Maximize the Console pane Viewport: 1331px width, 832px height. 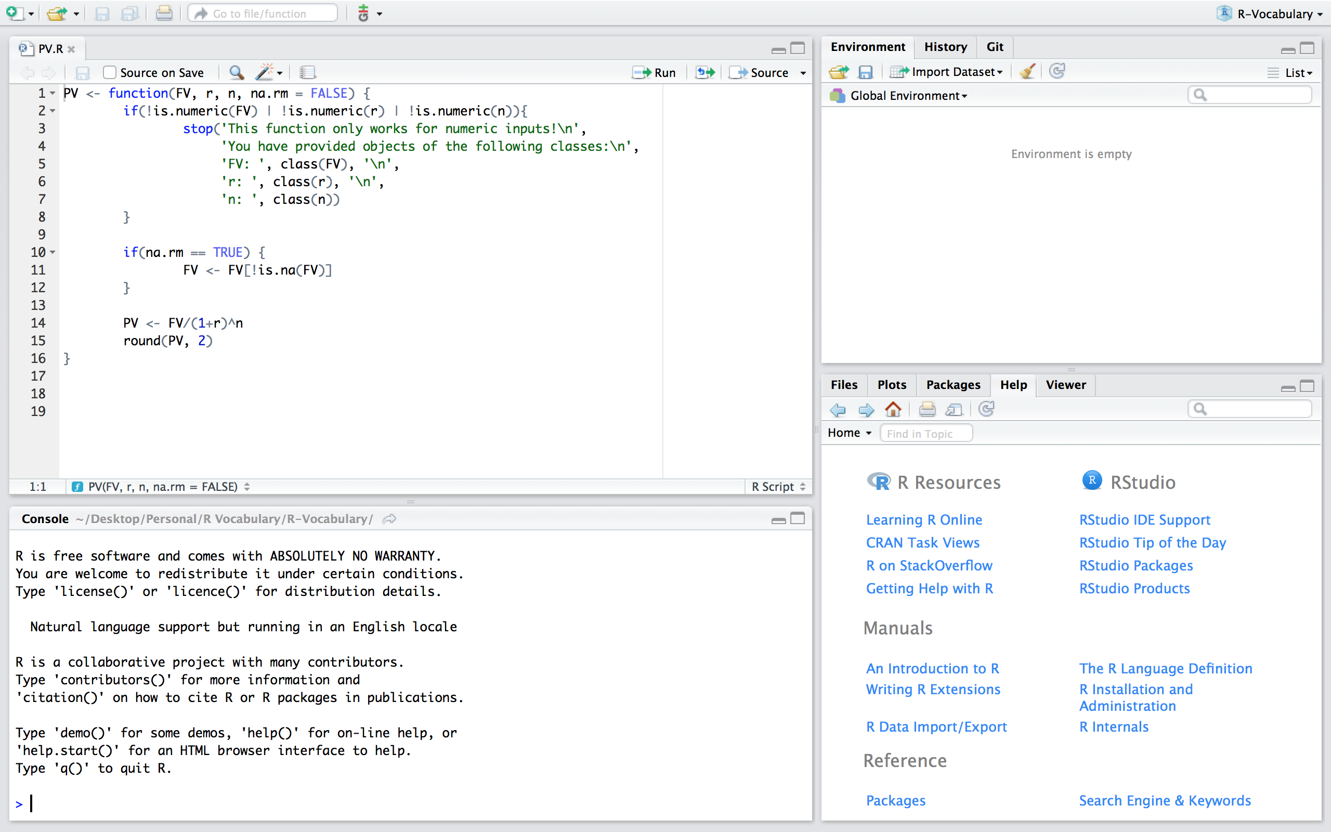[798, 518]
